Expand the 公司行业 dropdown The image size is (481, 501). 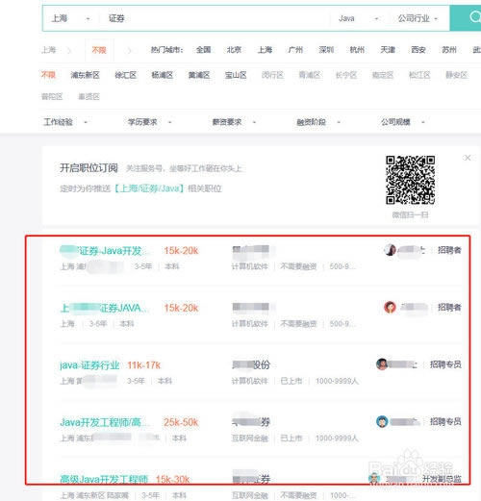click(x=418, y=18)
